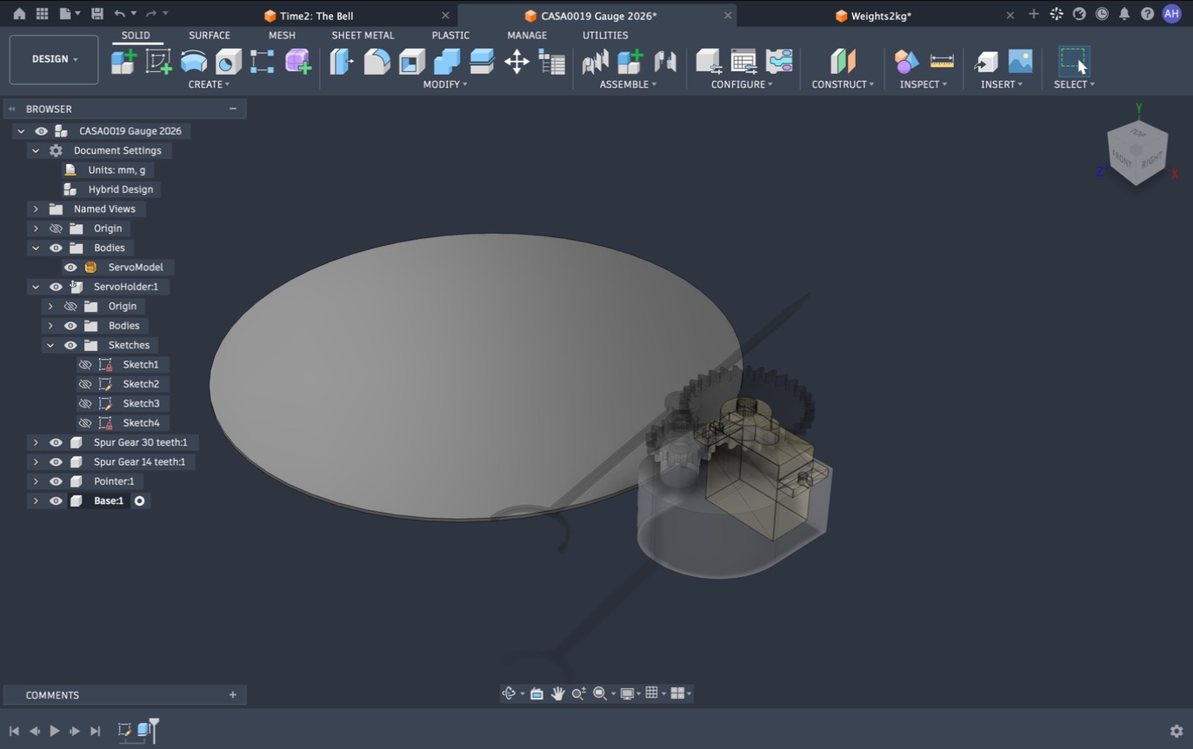The width and height of the screenshot is (1193, 749).
Task: Collapse the Browser panel with minus button
Action: pyautogui.click(x=232, y=109)
